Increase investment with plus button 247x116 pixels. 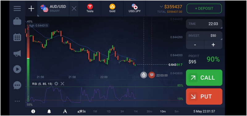213,45
